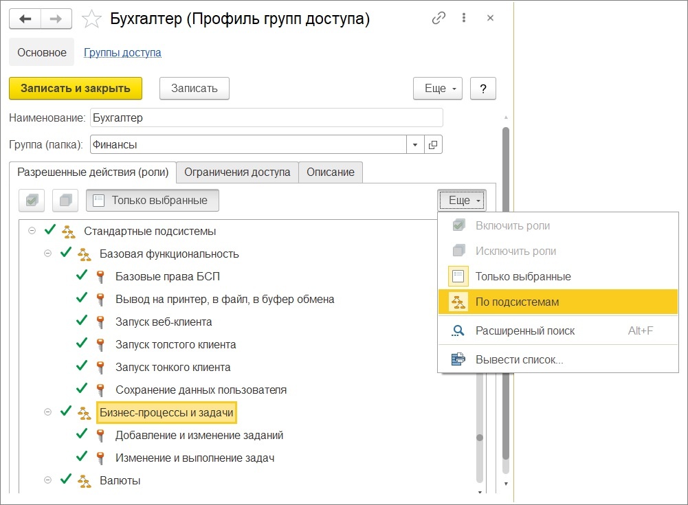
Task: Go forward with the right arrow button
Action: (56, 19)
